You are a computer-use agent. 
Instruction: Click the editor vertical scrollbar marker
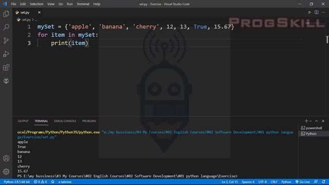tap(327, 40)
